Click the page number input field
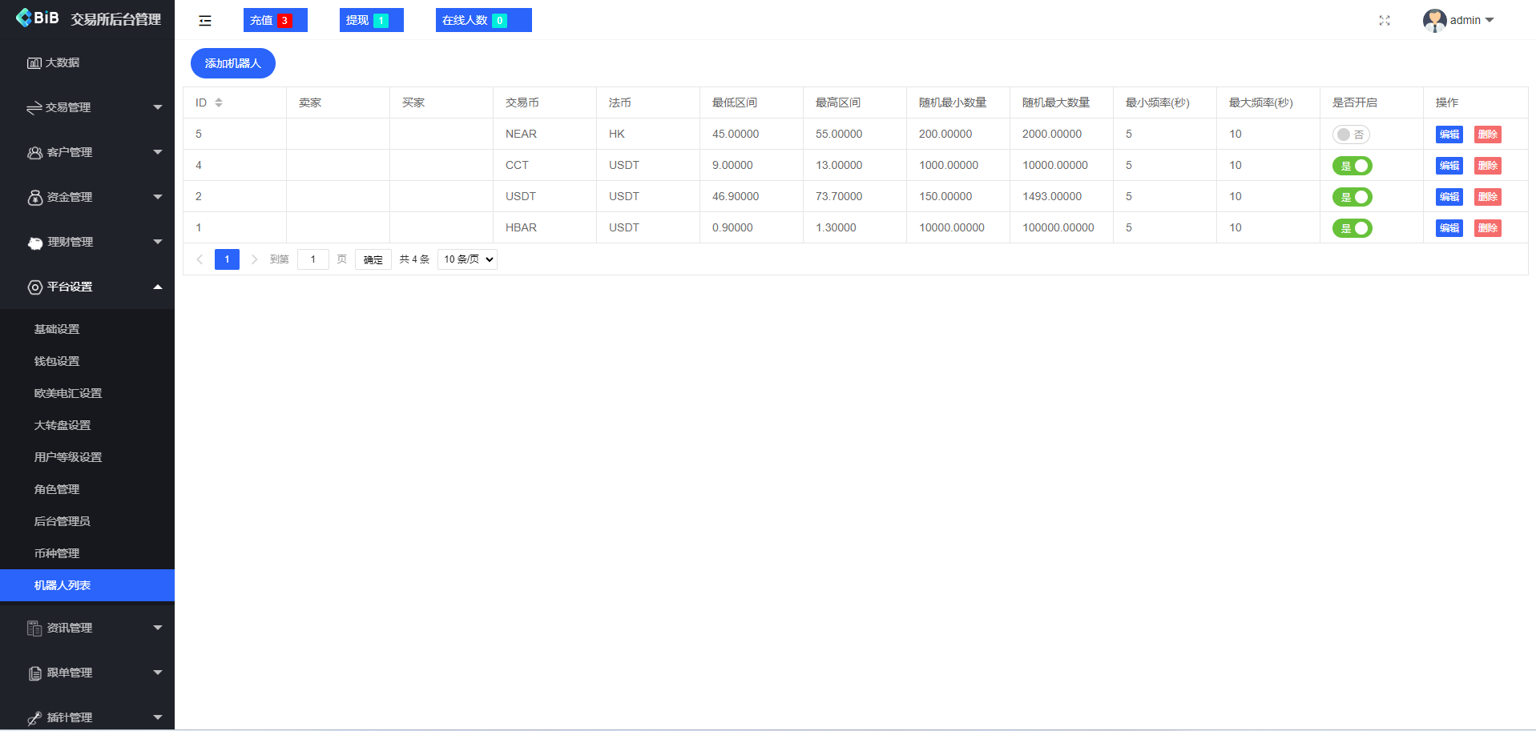The height and width of the screenshot is (731, 1536). point(313,259)
